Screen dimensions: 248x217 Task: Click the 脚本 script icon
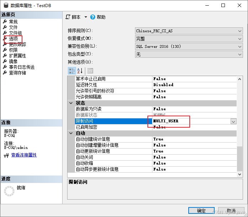(x=68, y=17)
